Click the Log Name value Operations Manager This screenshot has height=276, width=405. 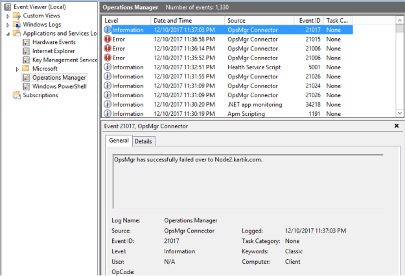pos(191,220)
